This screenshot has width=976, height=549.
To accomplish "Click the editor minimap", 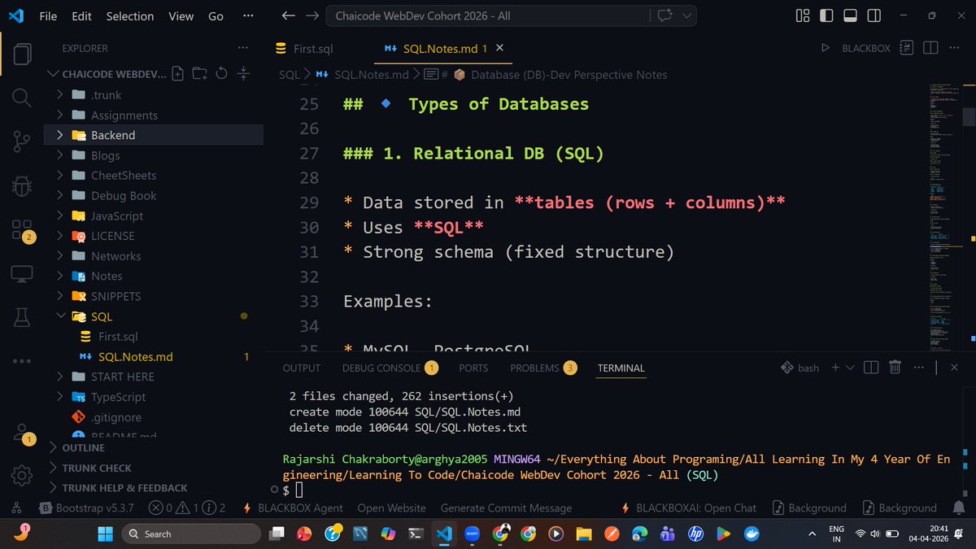I will (944, 216).
